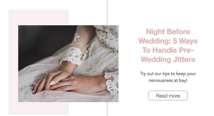Open the Night Before Wedding article heading
Image resolution: width=214 pixels, height=116 pixels.
tap(168, 45)
